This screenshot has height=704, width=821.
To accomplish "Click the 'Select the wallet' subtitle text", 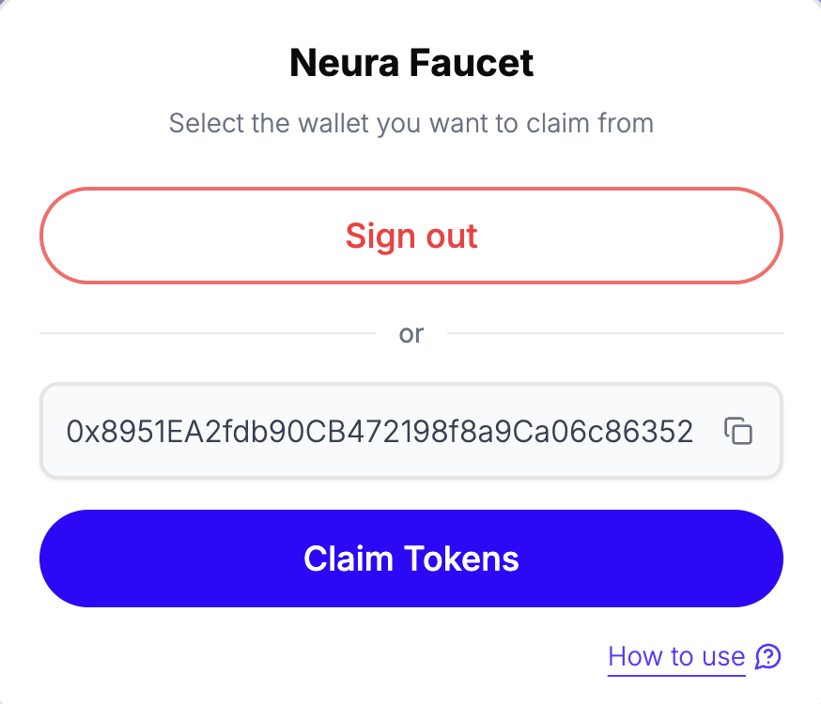I will [411, 123].
